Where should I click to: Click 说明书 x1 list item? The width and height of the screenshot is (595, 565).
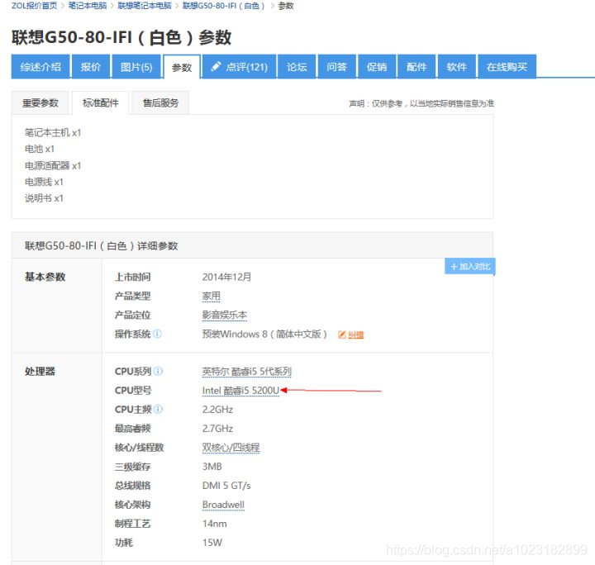(44, 198)
